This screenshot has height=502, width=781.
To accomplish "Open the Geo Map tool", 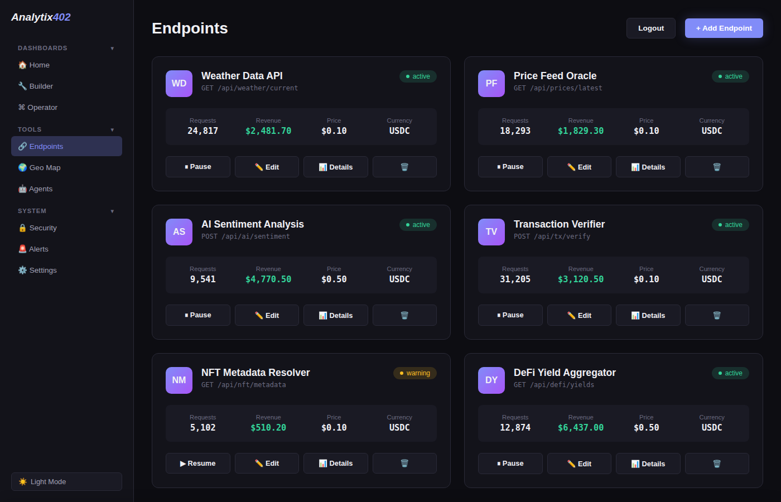I will (x=22, y=167).
